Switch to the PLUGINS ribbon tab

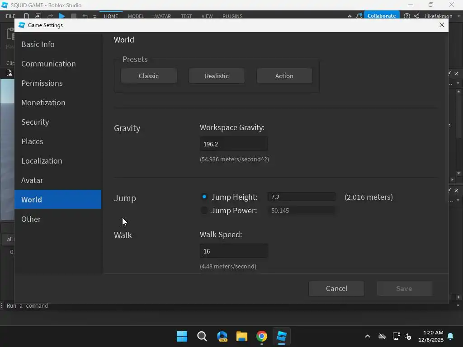[x=232, y=16]
